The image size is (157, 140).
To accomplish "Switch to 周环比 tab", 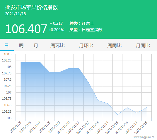I will coord(57,46).
